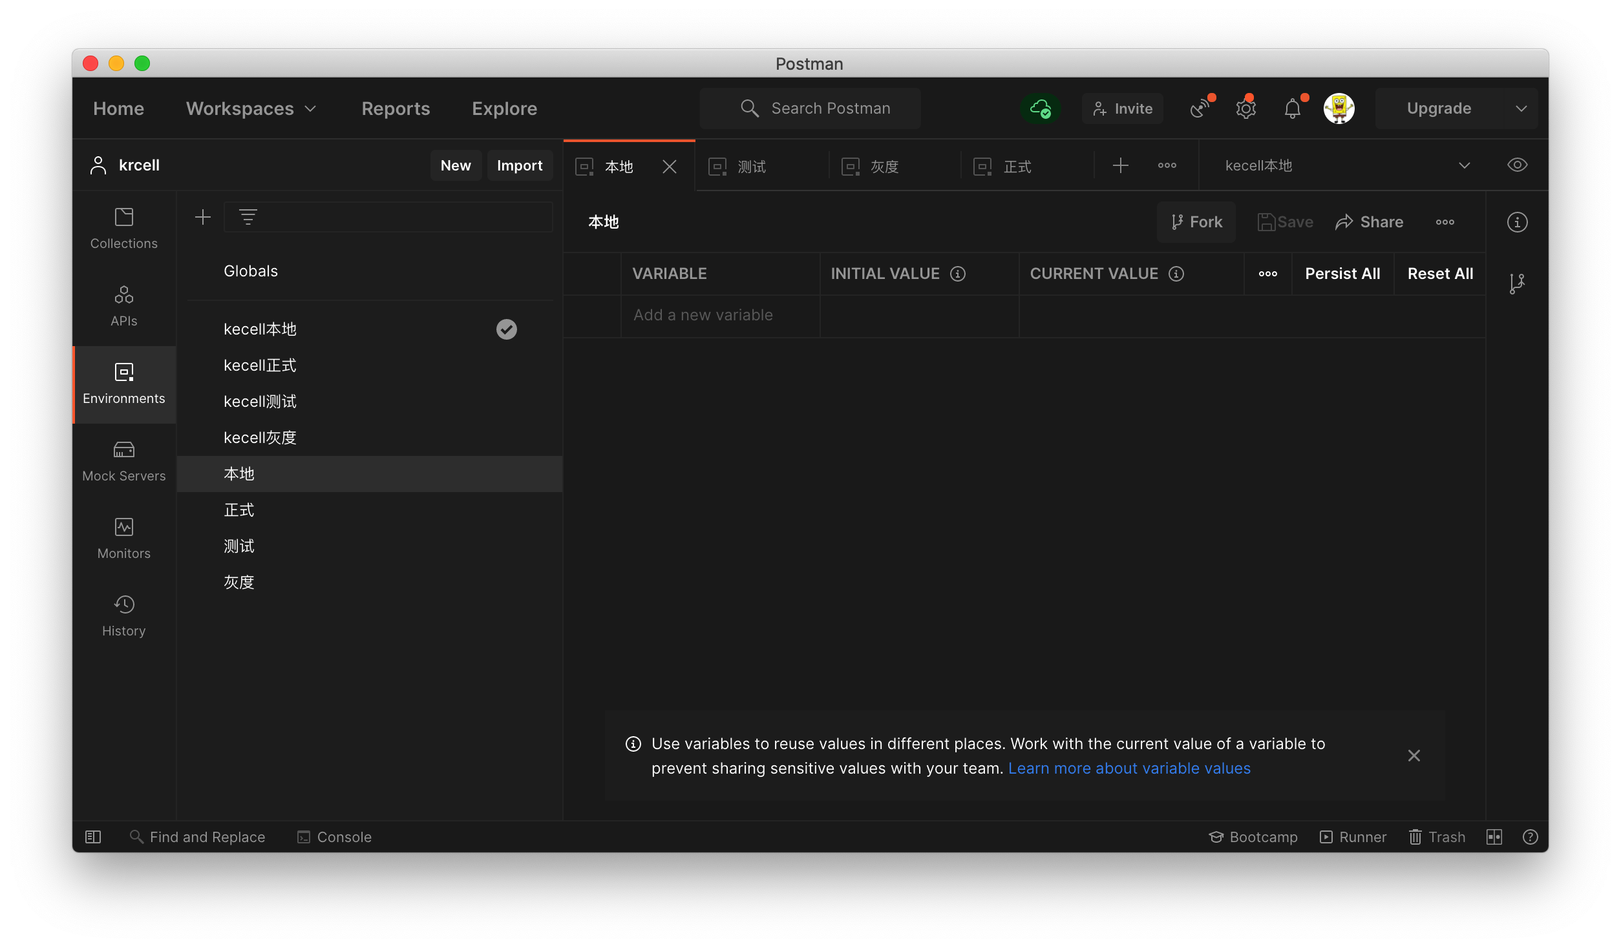Viewport: 1621px width, 948px height.
Task: Open Learn more about variable values link
Action: coord(1129,768)
